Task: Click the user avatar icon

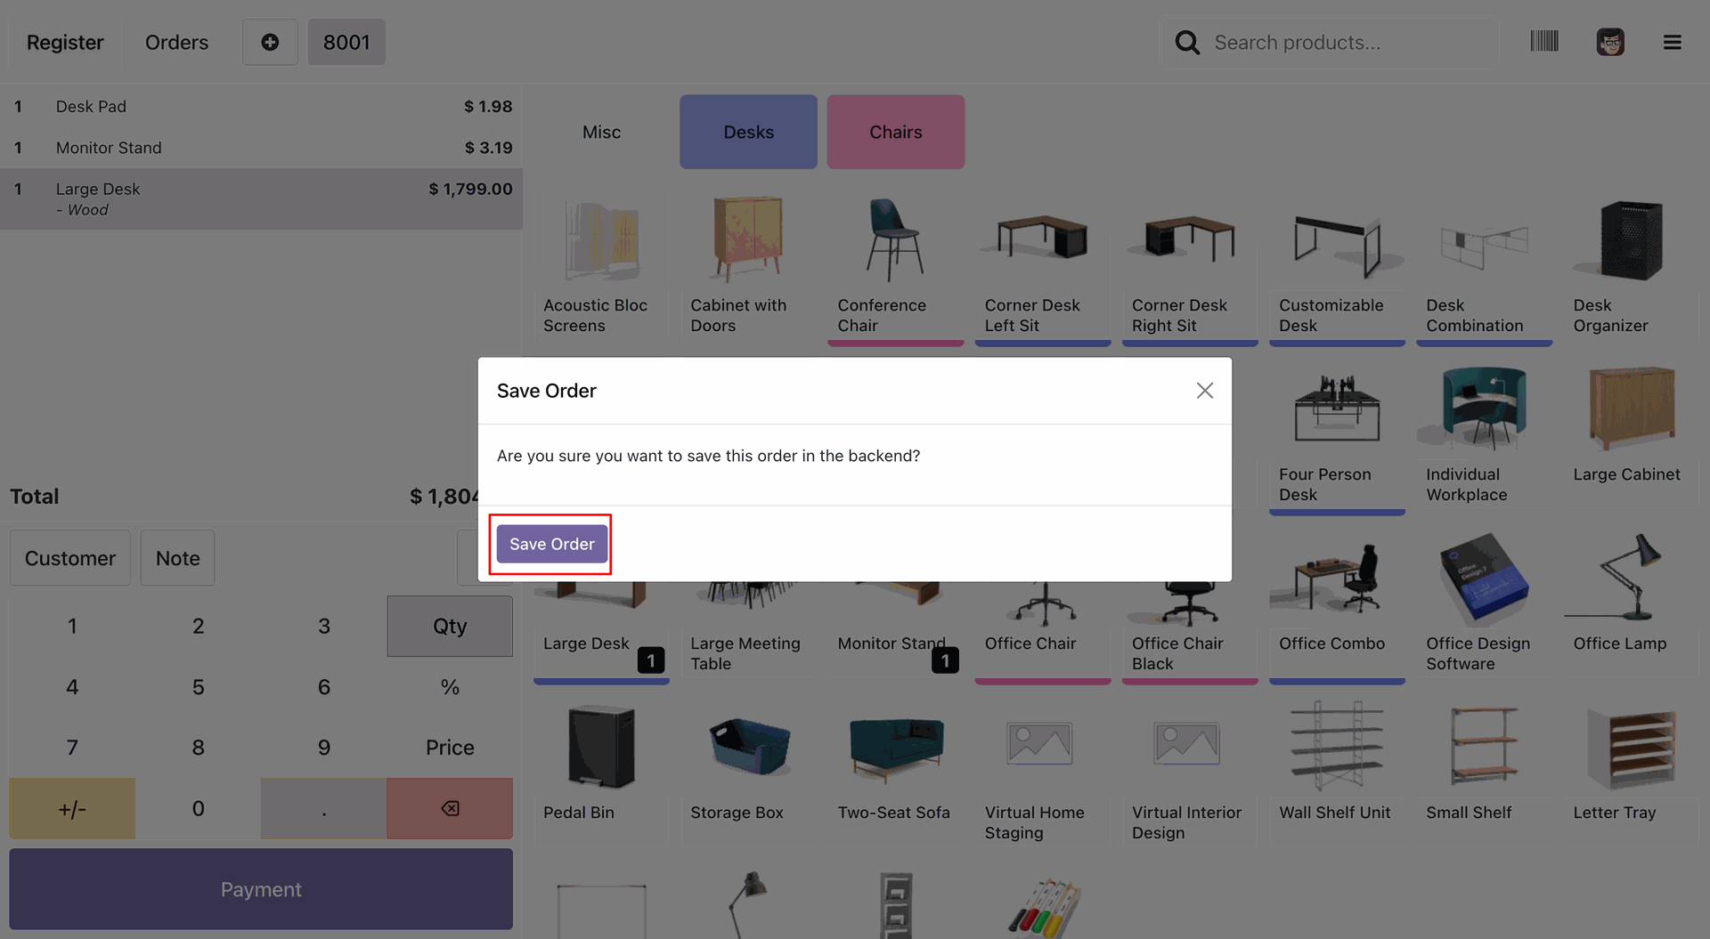Action: click(1609, 42)
